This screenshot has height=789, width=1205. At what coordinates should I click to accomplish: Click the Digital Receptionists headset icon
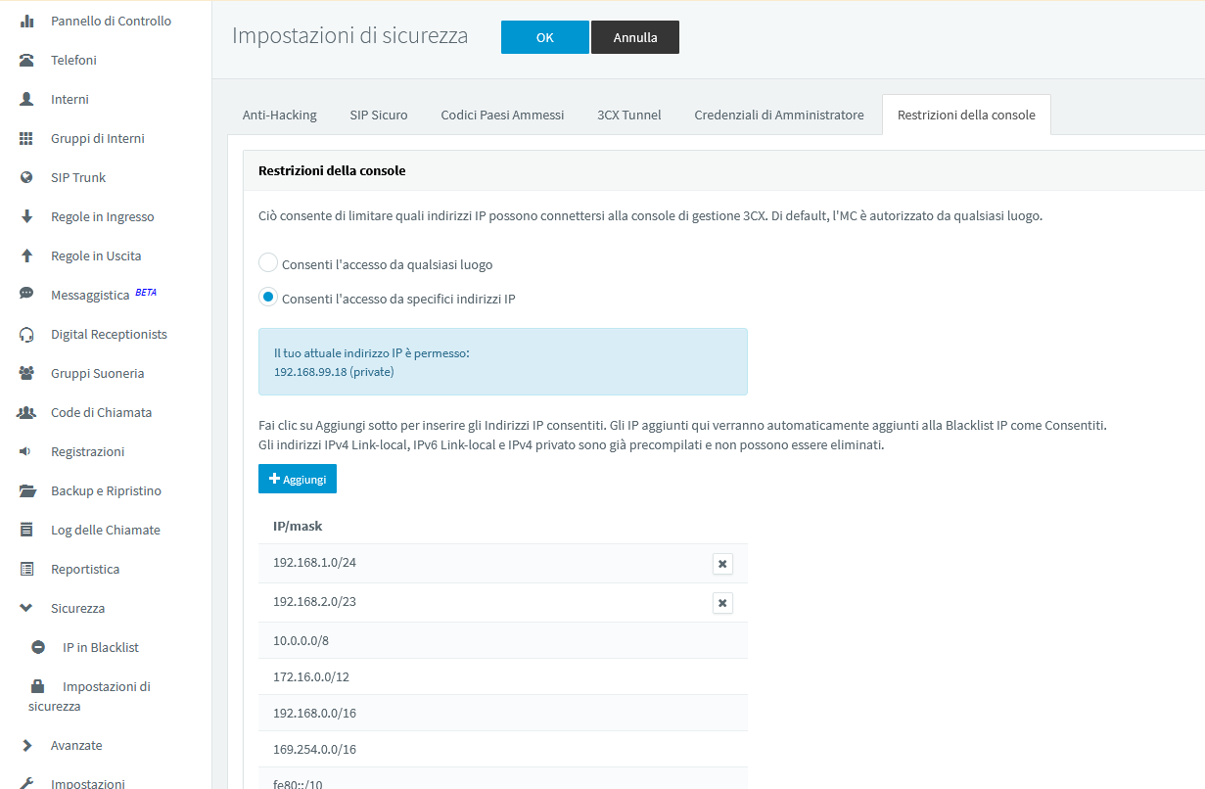tap(27, 334)
